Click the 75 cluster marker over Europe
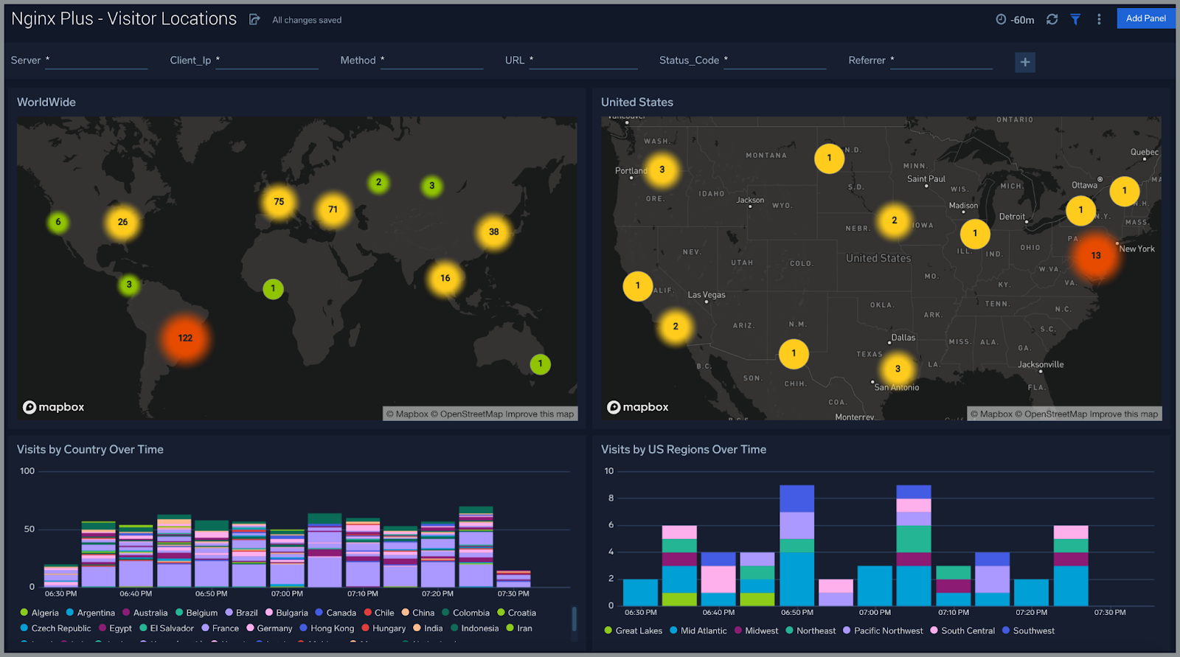 click(279, 202)
